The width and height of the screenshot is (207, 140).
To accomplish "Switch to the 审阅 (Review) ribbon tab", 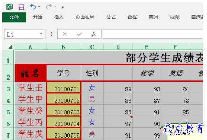I will 154,17.
